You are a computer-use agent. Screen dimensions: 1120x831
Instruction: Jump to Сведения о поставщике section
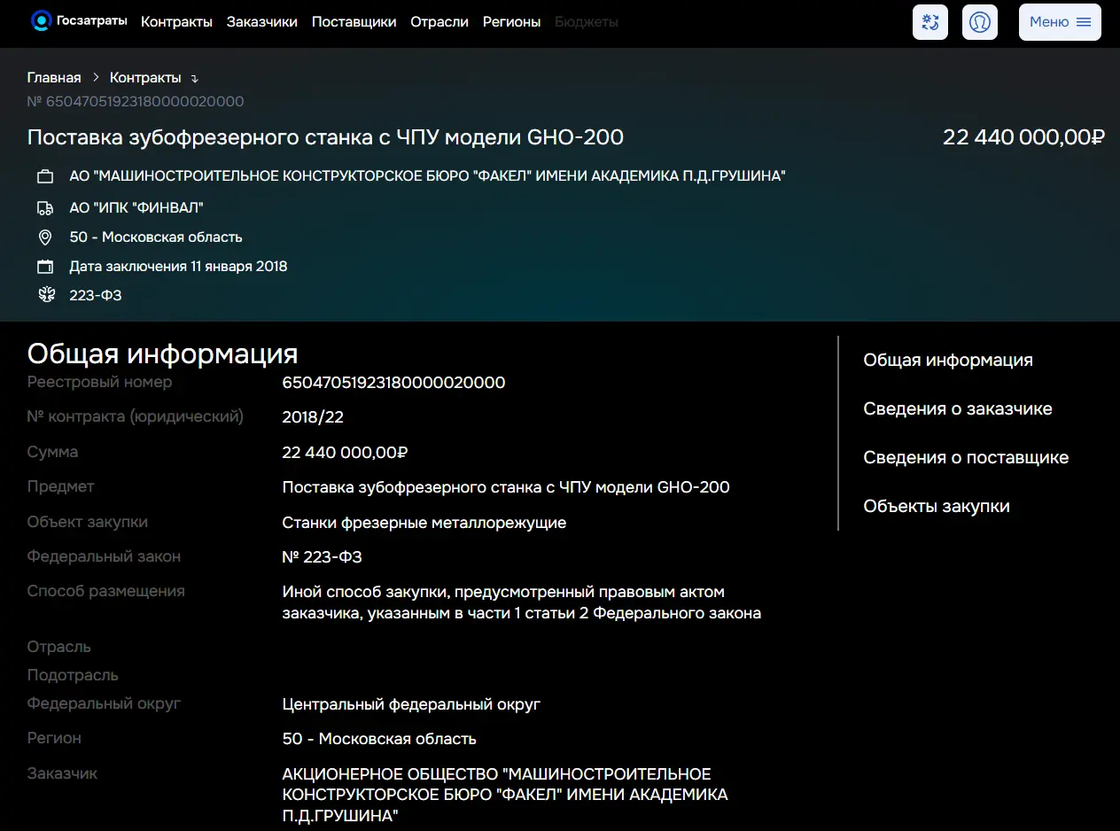pos(966,457)
